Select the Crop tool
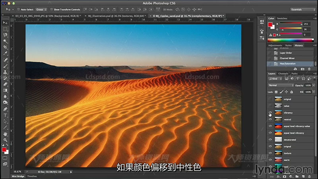The image size is (318, 179). (5, 47)
